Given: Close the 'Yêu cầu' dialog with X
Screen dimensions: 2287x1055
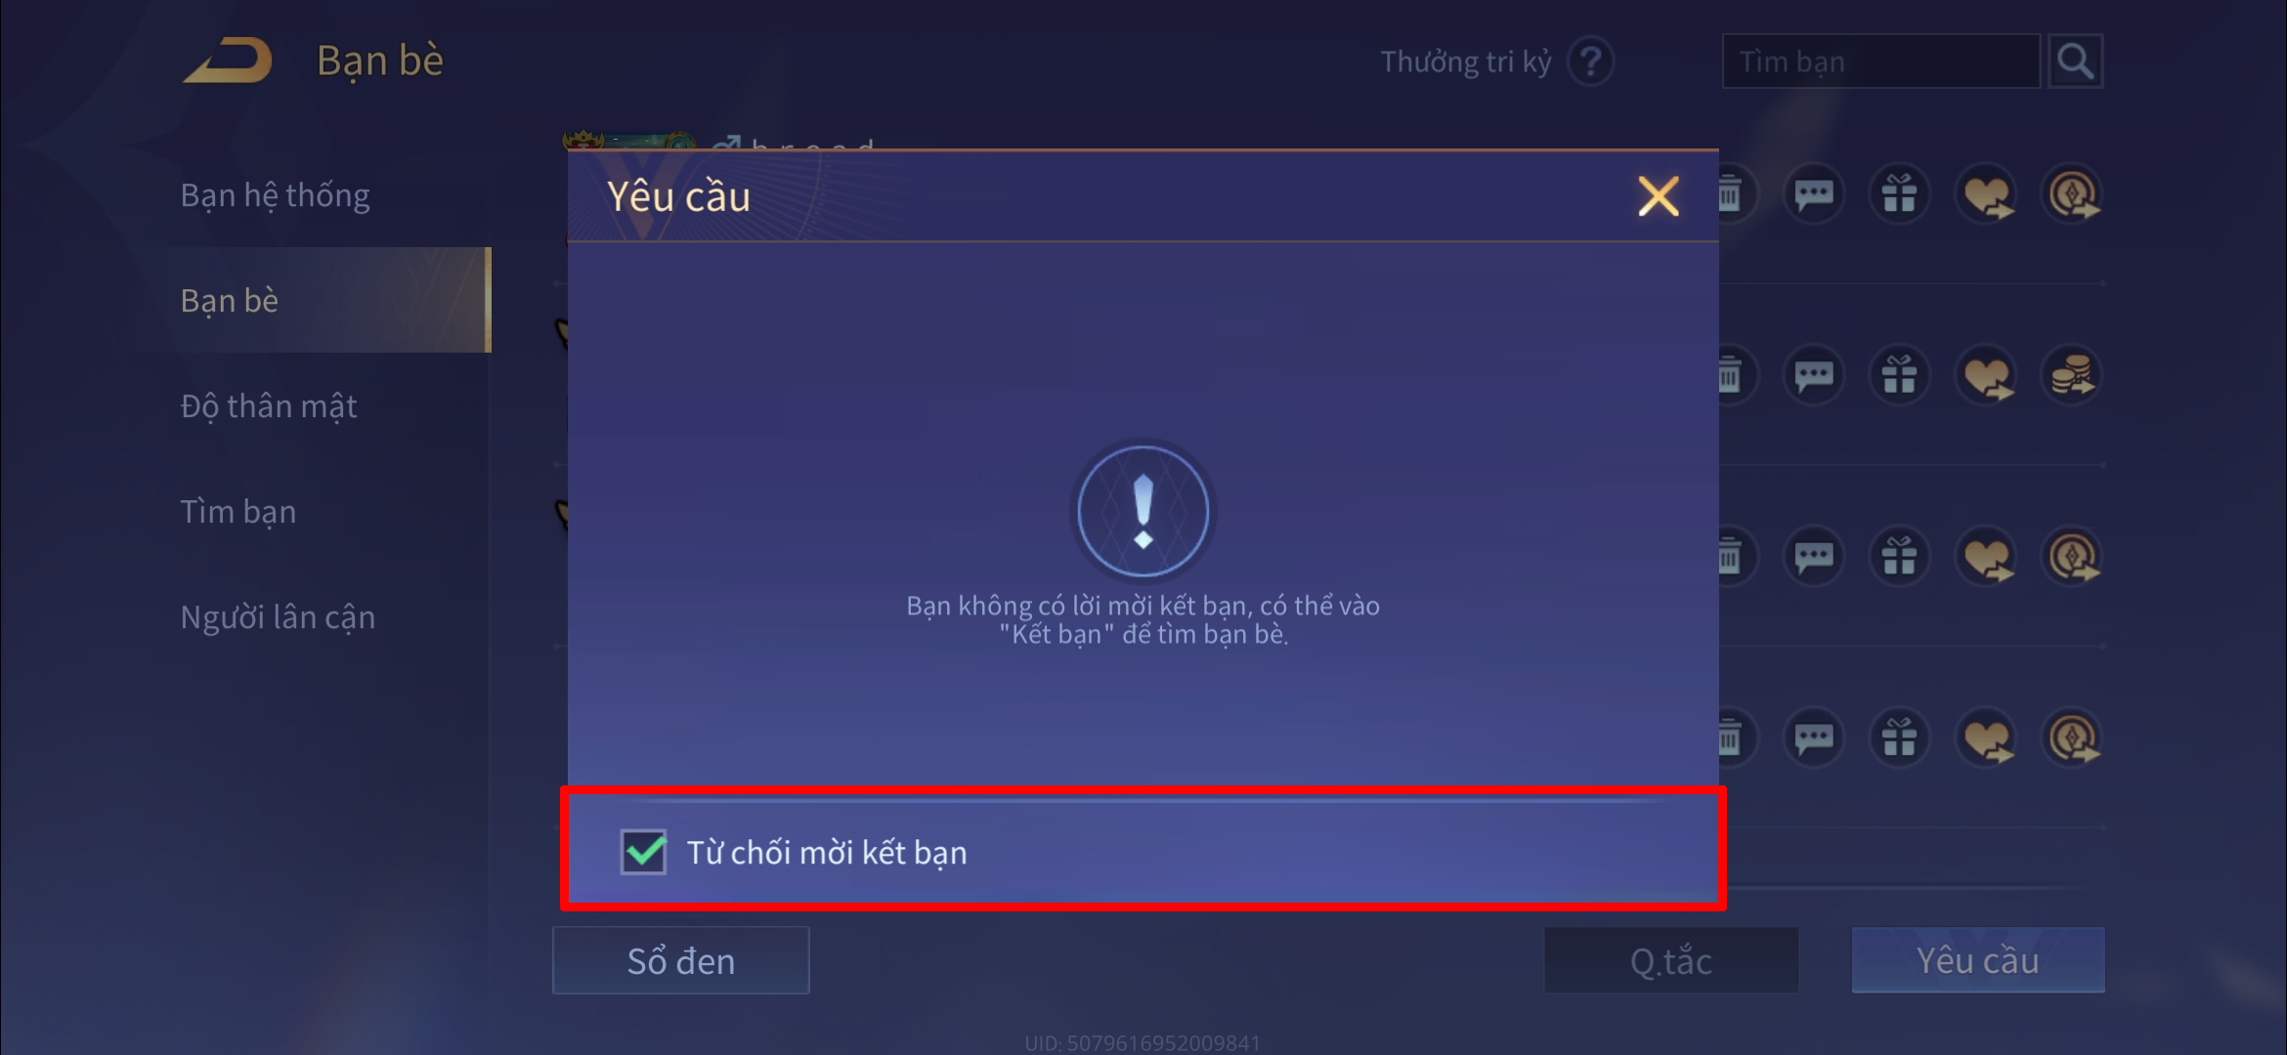Looking at the screenshot, I should [1659, 195].
